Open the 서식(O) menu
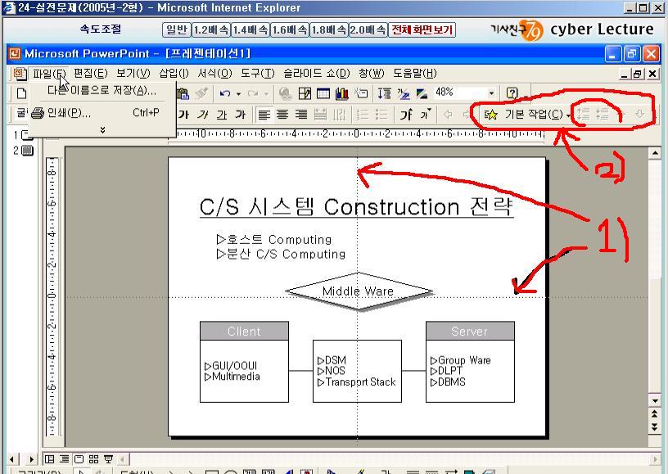The image size is (668, 474). tap(214, 73)
